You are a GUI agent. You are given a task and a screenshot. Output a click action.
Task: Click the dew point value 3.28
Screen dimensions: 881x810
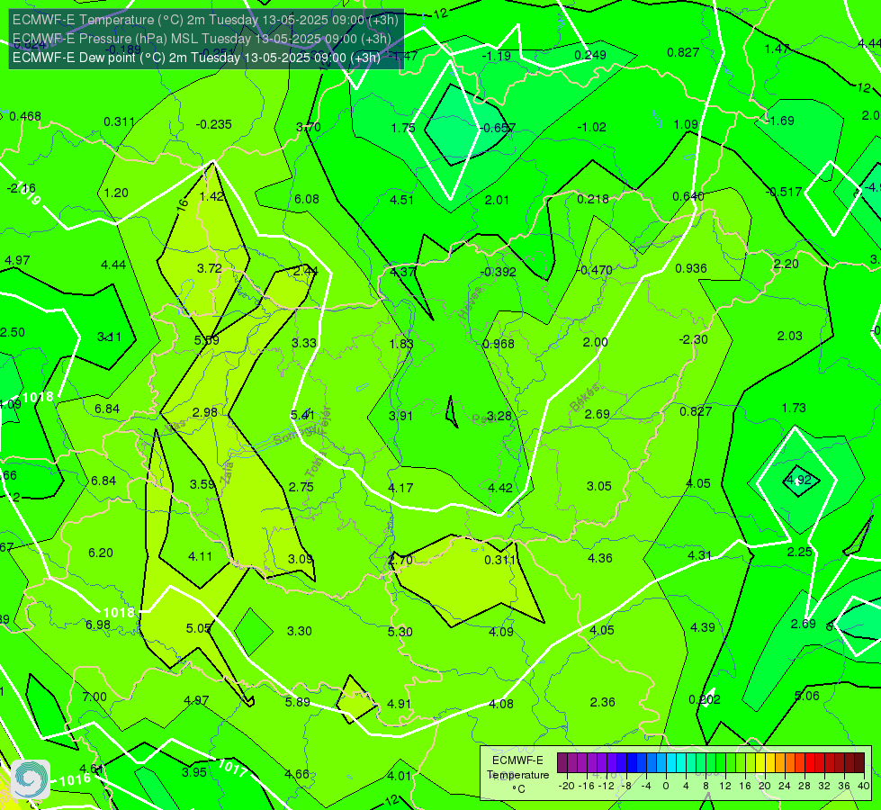499,416
